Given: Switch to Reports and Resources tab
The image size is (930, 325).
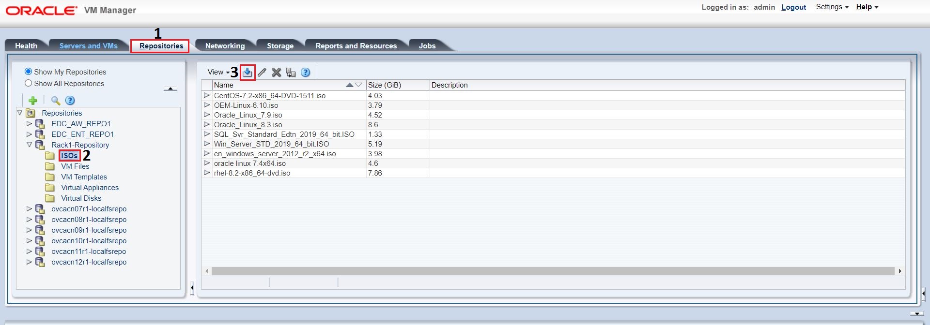Looking at the screenshot, I should pos(356,46).
